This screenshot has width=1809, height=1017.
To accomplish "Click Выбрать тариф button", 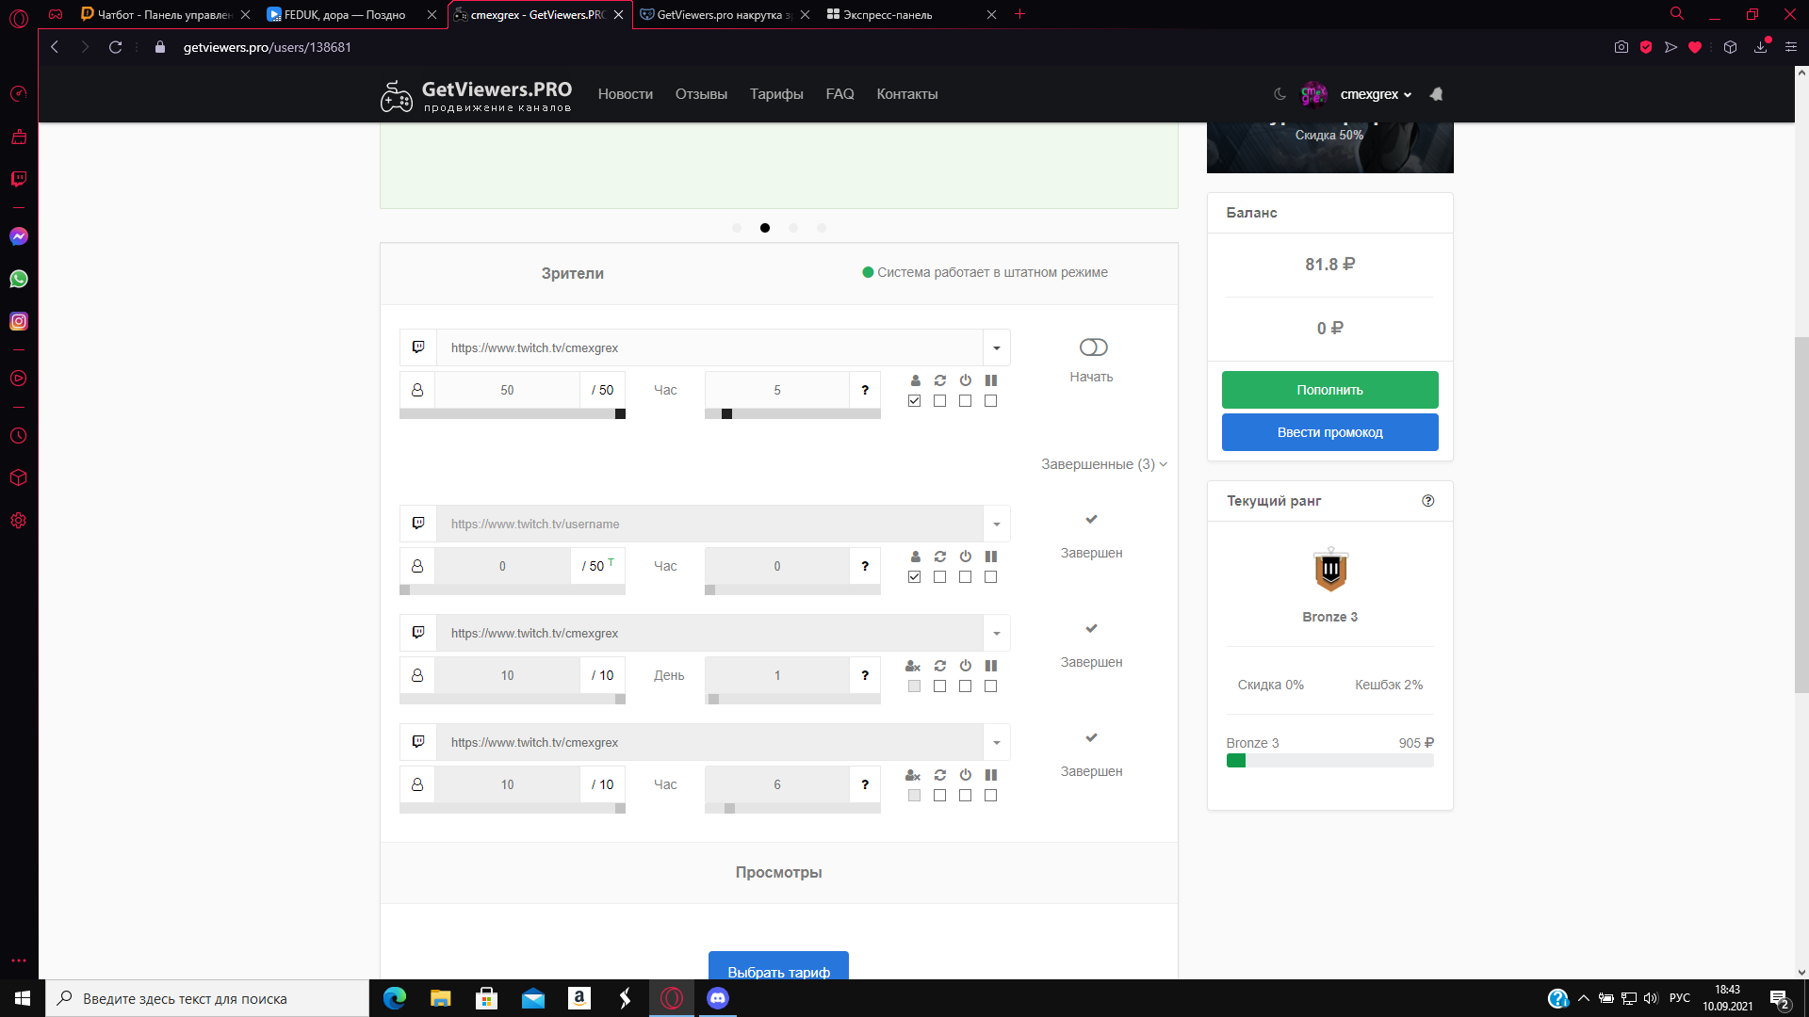I will (x=778, y=966).
